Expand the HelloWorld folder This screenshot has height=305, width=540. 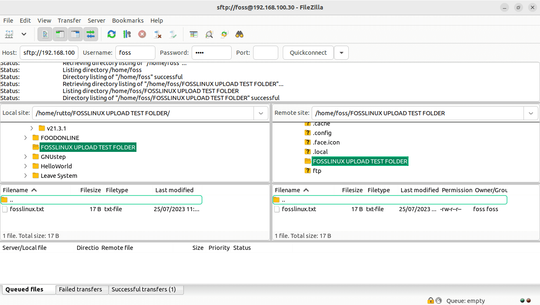tap(26, 166)
